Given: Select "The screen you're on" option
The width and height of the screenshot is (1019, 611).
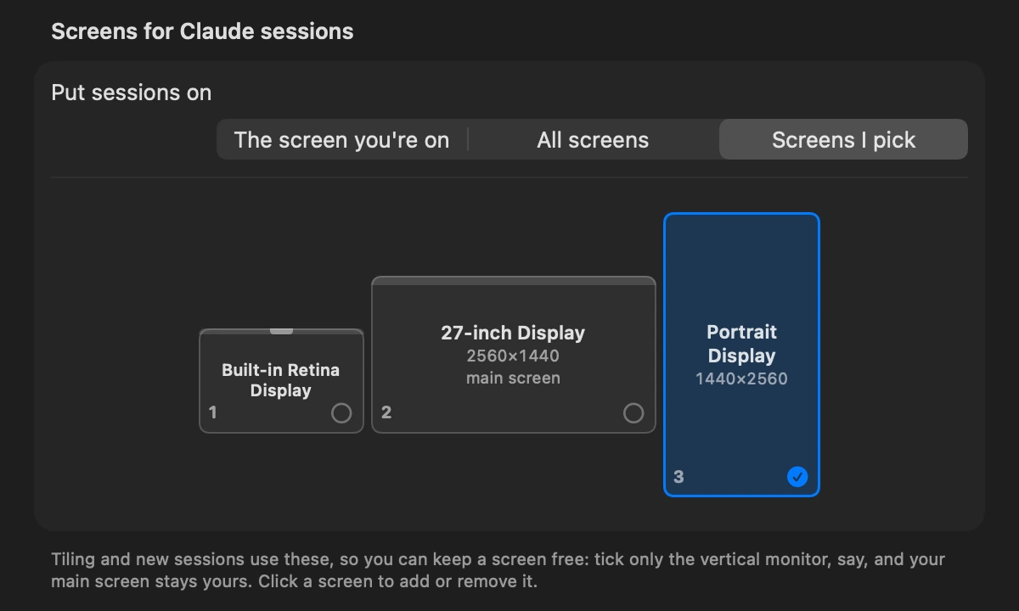Looking at the screenshot, I should [341, 140].
